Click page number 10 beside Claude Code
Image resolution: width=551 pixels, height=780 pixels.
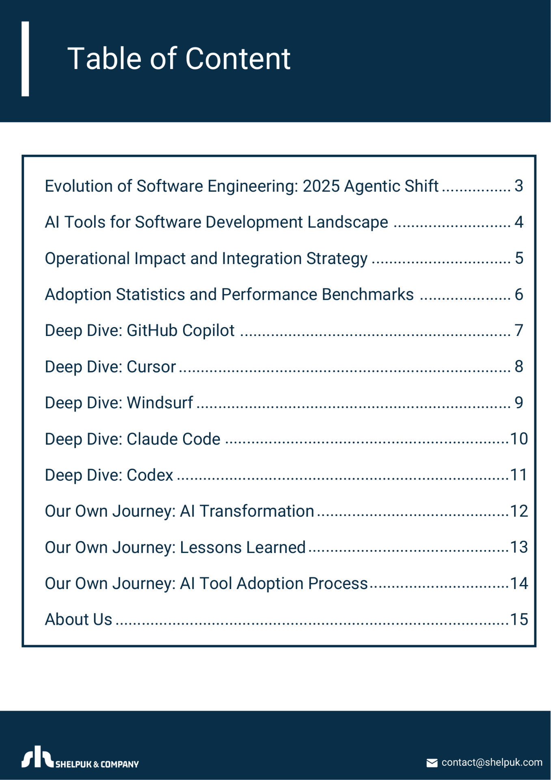(x=519, y=439)
